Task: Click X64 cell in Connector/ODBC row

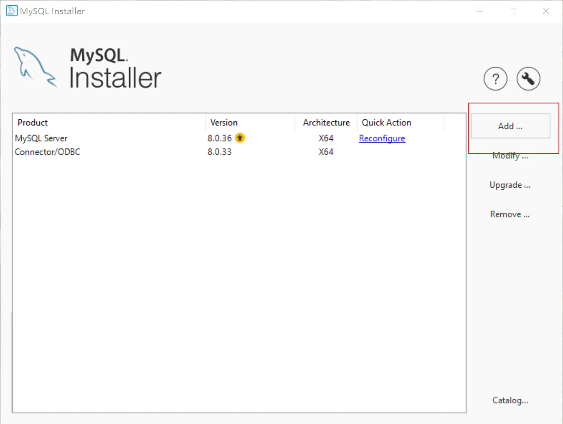Action: coord(326,152)
